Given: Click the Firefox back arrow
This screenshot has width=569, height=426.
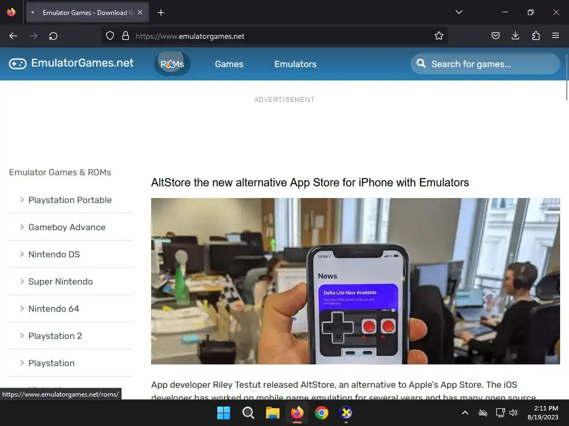Looking at the screenshot, I should tap(13, 36).
